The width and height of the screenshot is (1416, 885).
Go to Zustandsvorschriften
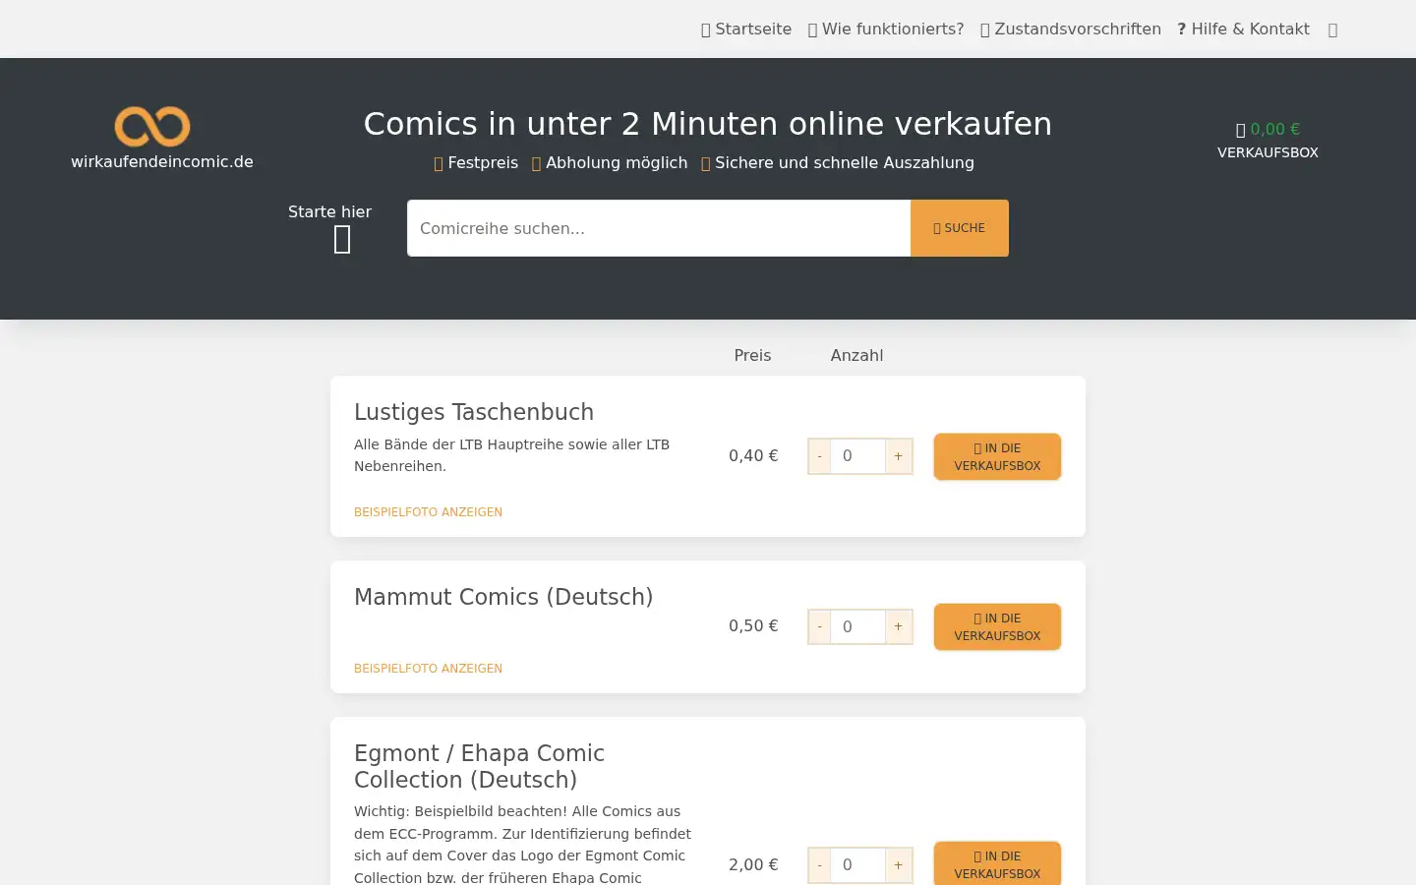tap(1071, 29)
